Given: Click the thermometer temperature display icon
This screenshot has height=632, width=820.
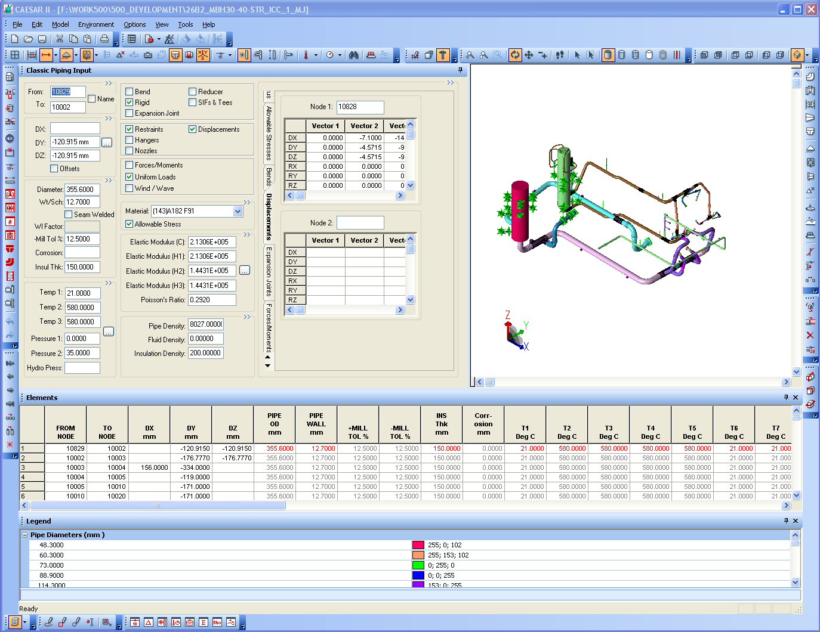Looking at the screenshot, I should coord(306,55).
